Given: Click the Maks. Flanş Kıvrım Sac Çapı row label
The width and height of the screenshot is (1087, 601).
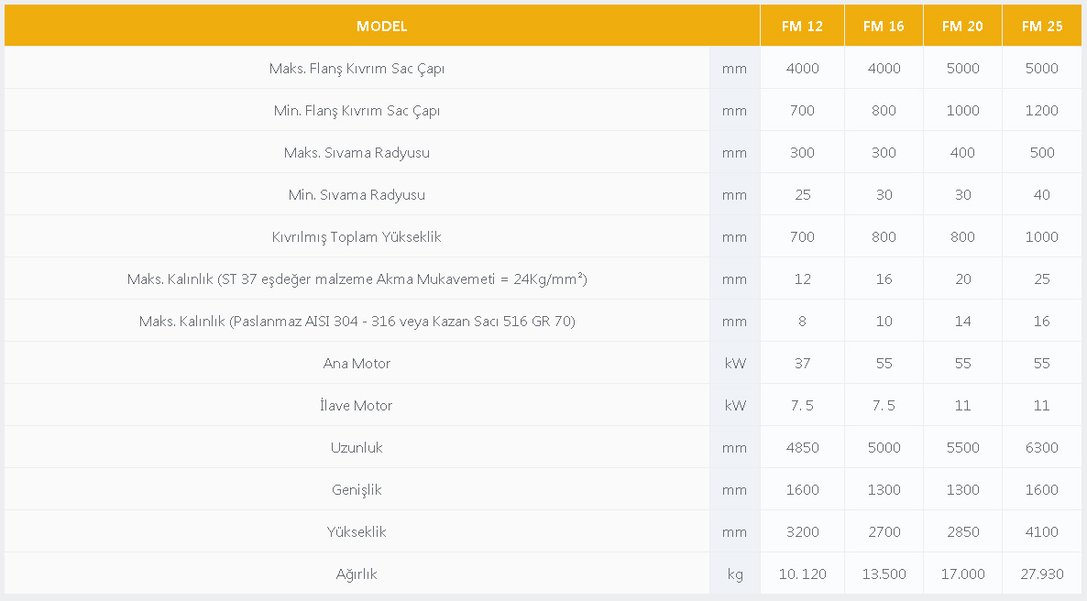Looking at the screenshot, I should (357, 69).
